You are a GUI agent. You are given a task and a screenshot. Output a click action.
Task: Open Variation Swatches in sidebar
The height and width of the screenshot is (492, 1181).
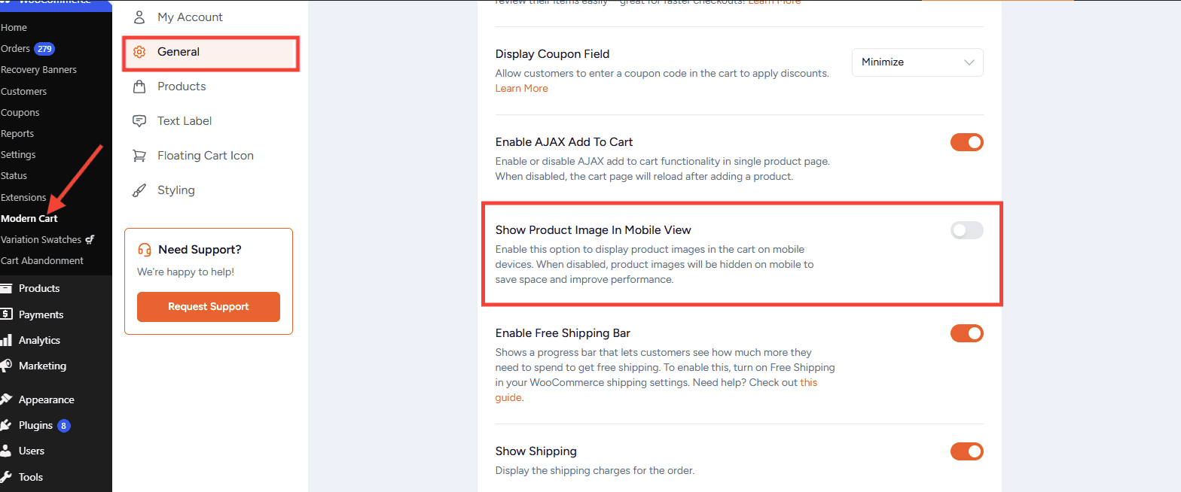(x=41, y=240)
